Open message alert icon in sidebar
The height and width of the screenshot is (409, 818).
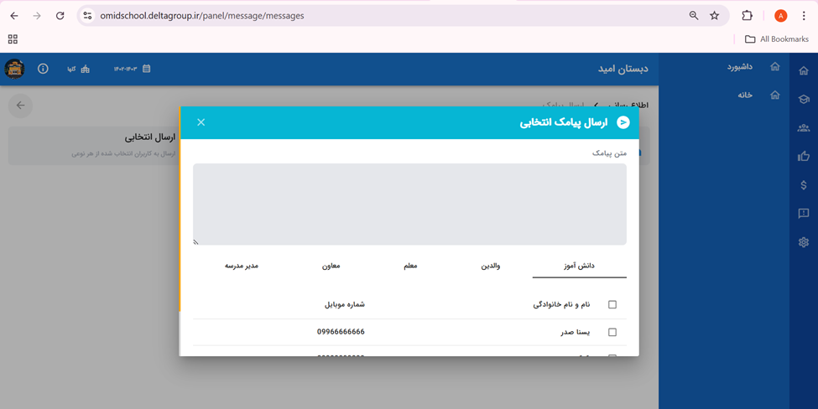[804, 213]
